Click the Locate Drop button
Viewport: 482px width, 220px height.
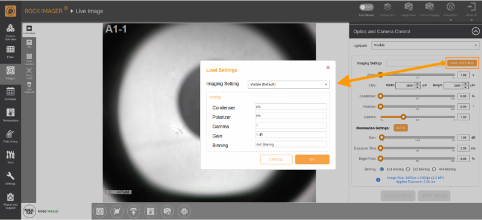pyautogui.click(x=398, y=196)
